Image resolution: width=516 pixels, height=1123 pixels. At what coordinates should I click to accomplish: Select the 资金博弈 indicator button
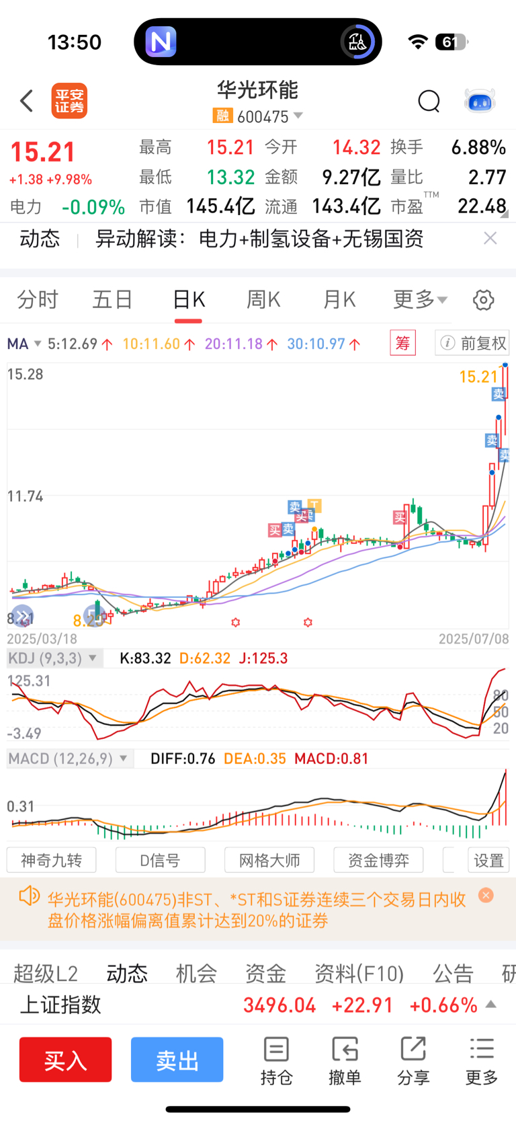coord(378,860)
